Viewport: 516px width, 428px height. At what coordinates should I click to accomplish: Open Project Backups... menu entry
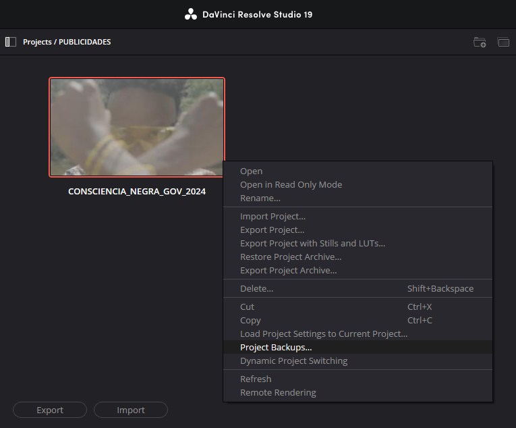[357, 347]
